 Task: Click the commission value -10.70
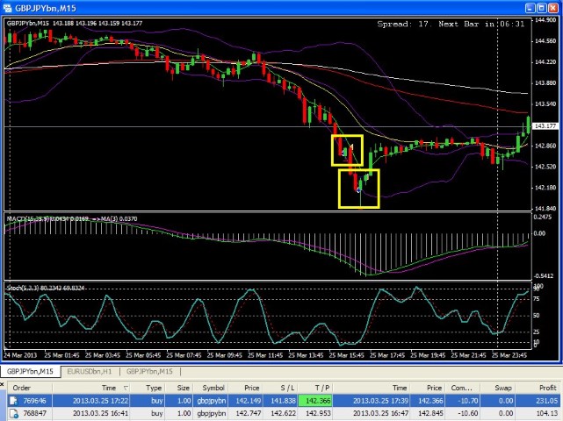click(468, 401)
